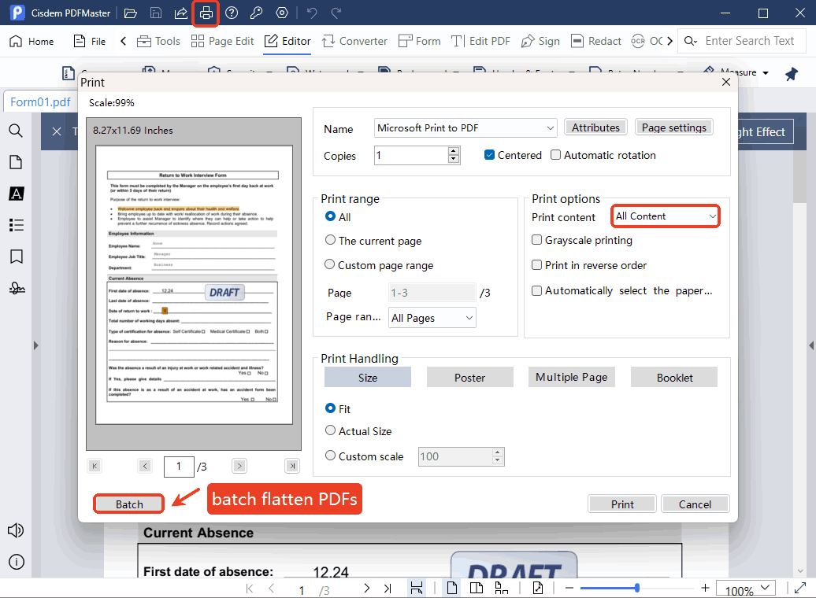
Task: Open the search tool in left sidebar
Action: point(16,131)
